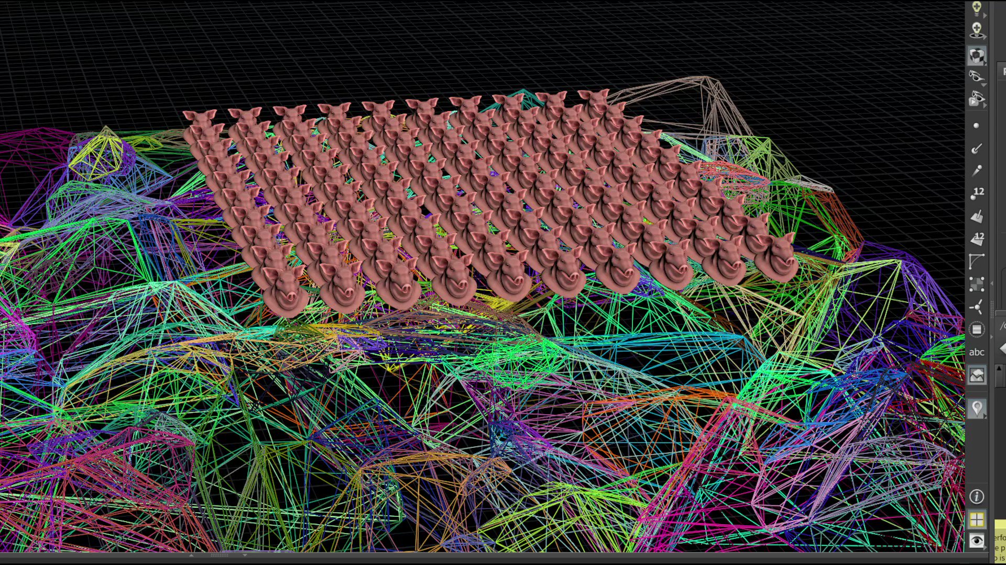Click the sunglasses playback display icon
Viewport: 1006px width, 565px height.
(976, 99)
